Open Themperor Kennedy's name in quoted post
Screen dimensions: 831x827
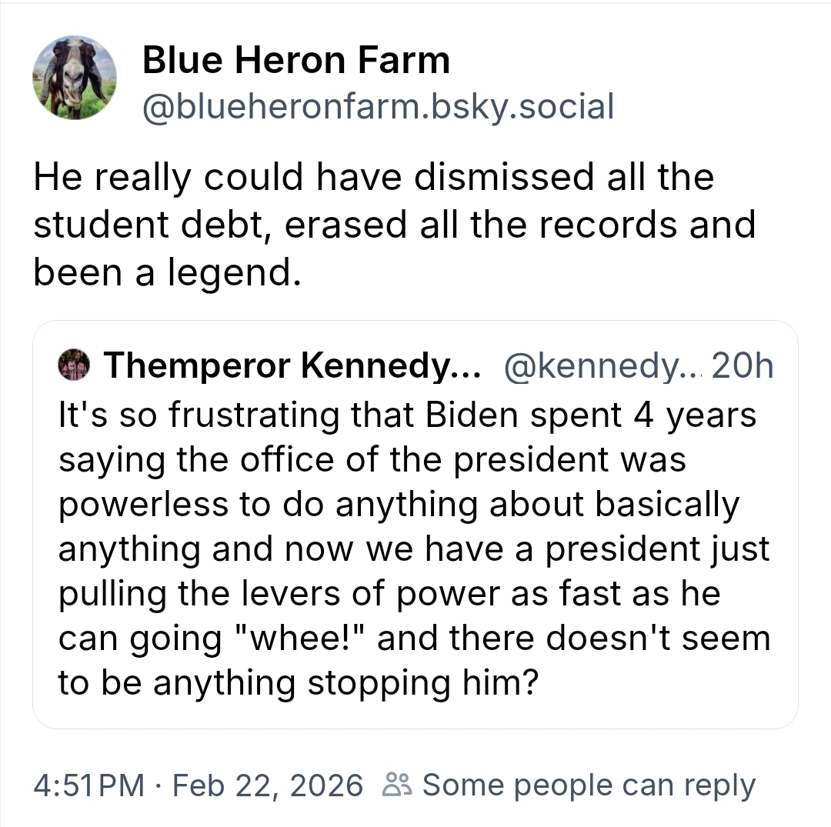click(292, 366)
